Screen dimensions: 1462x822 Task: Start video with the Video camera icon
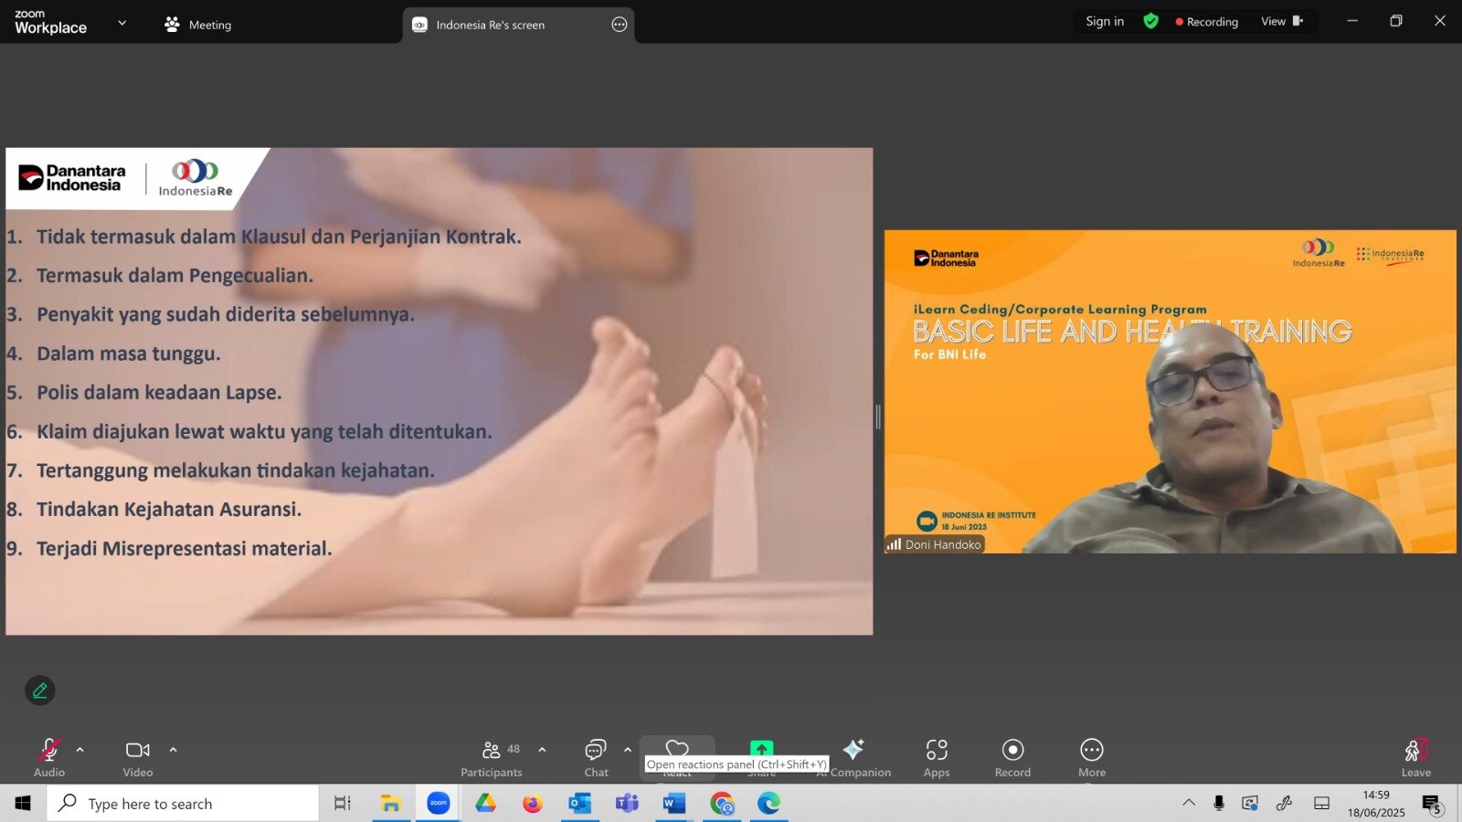tap(138, 750)
